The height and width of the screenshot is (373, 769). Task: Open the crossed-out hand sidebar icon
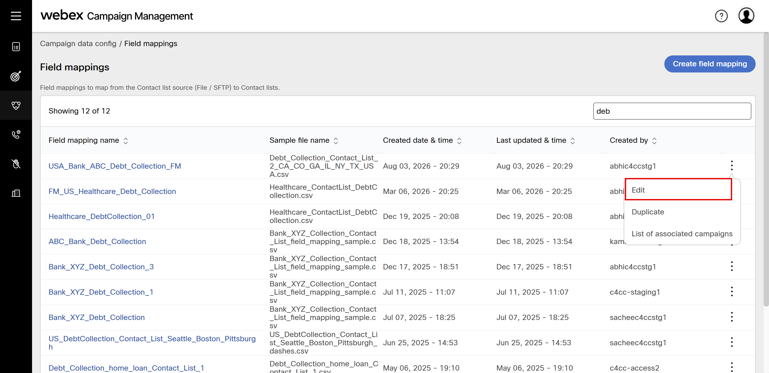[16, 164]
